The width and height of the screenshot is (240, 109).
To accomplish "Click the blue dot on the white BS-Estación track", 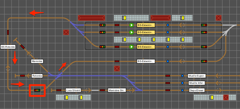I will [168, 61].
